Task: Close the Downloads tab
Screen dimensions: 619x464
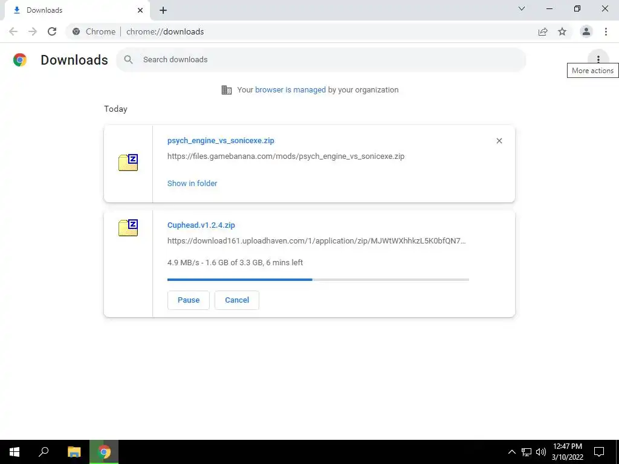Action: coord(140,10)
